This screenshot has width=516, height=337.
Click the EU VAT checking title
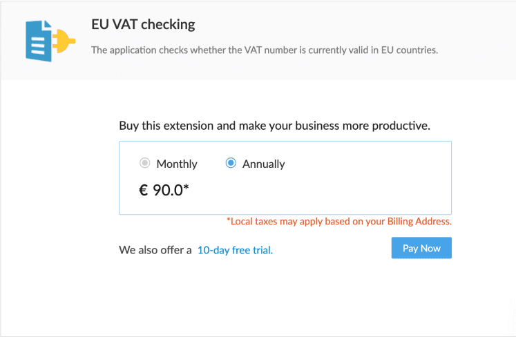tap(143, 24)
